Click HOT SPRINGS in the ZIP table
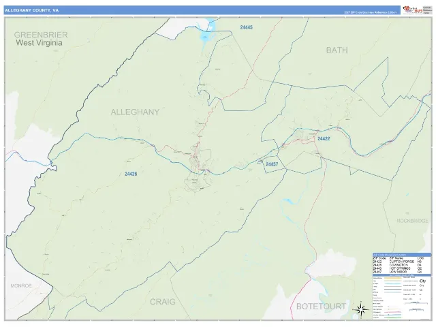This screenshot has width=436, height=327. (400, 268)
